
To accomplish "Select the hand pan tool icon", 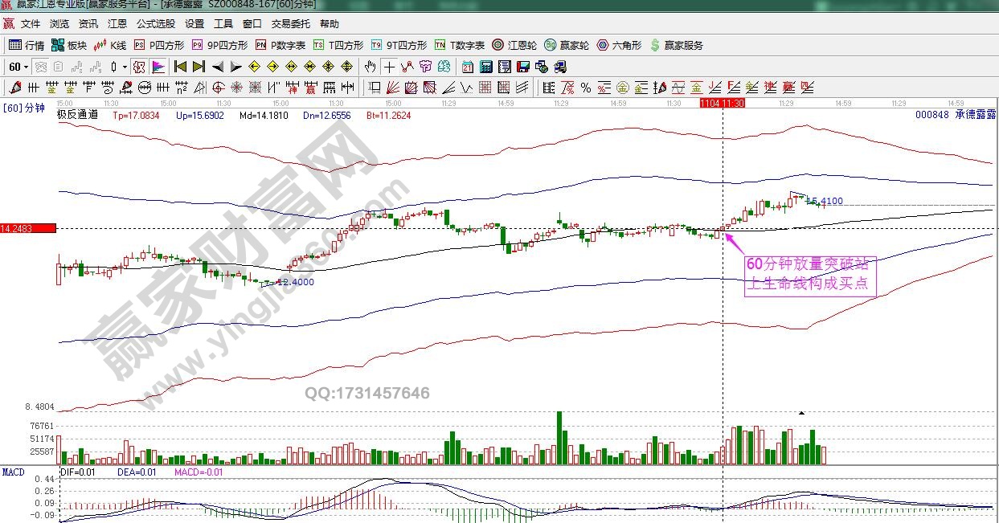I will point(368,67).
